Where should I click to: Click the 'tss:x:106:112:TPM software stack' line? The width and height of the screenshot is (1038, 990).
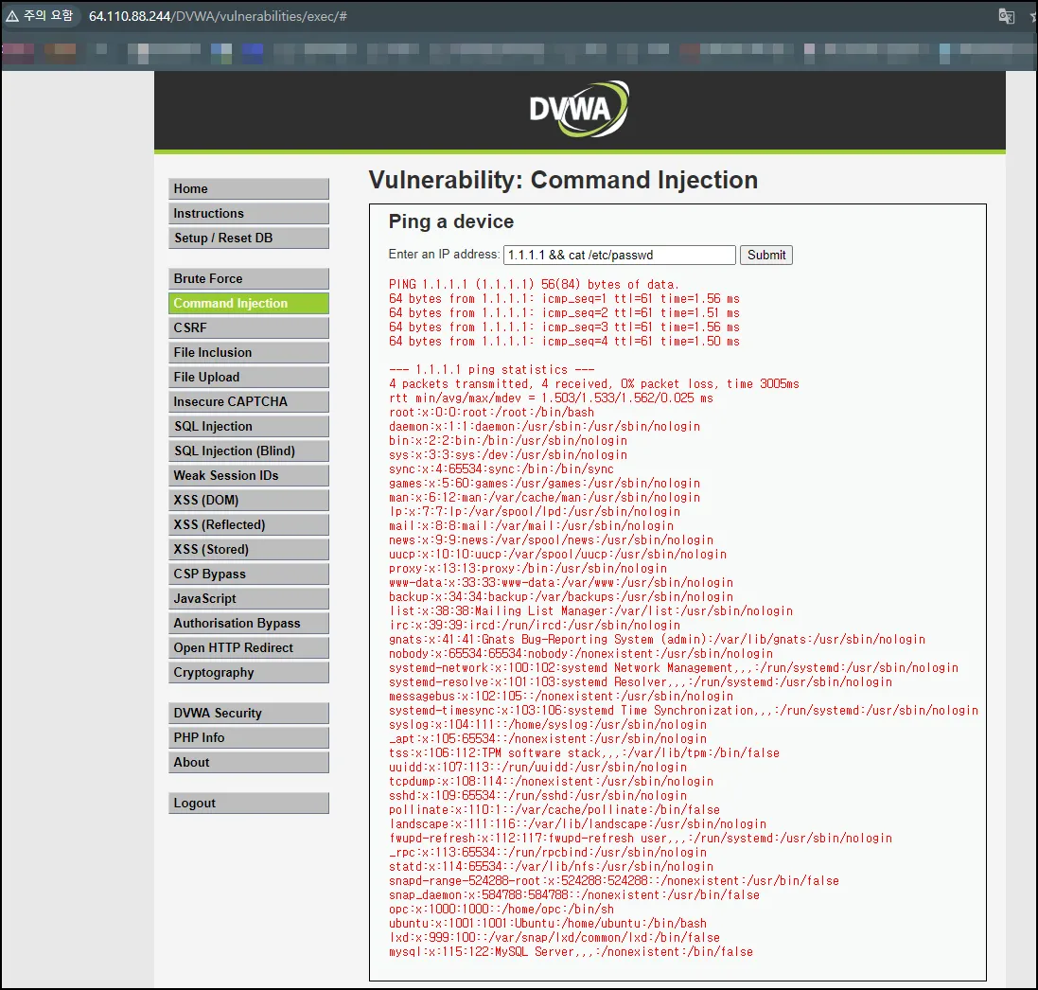(x=584, y=753)
